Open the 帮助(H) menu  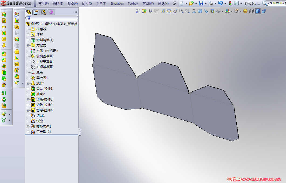point(163,4)
